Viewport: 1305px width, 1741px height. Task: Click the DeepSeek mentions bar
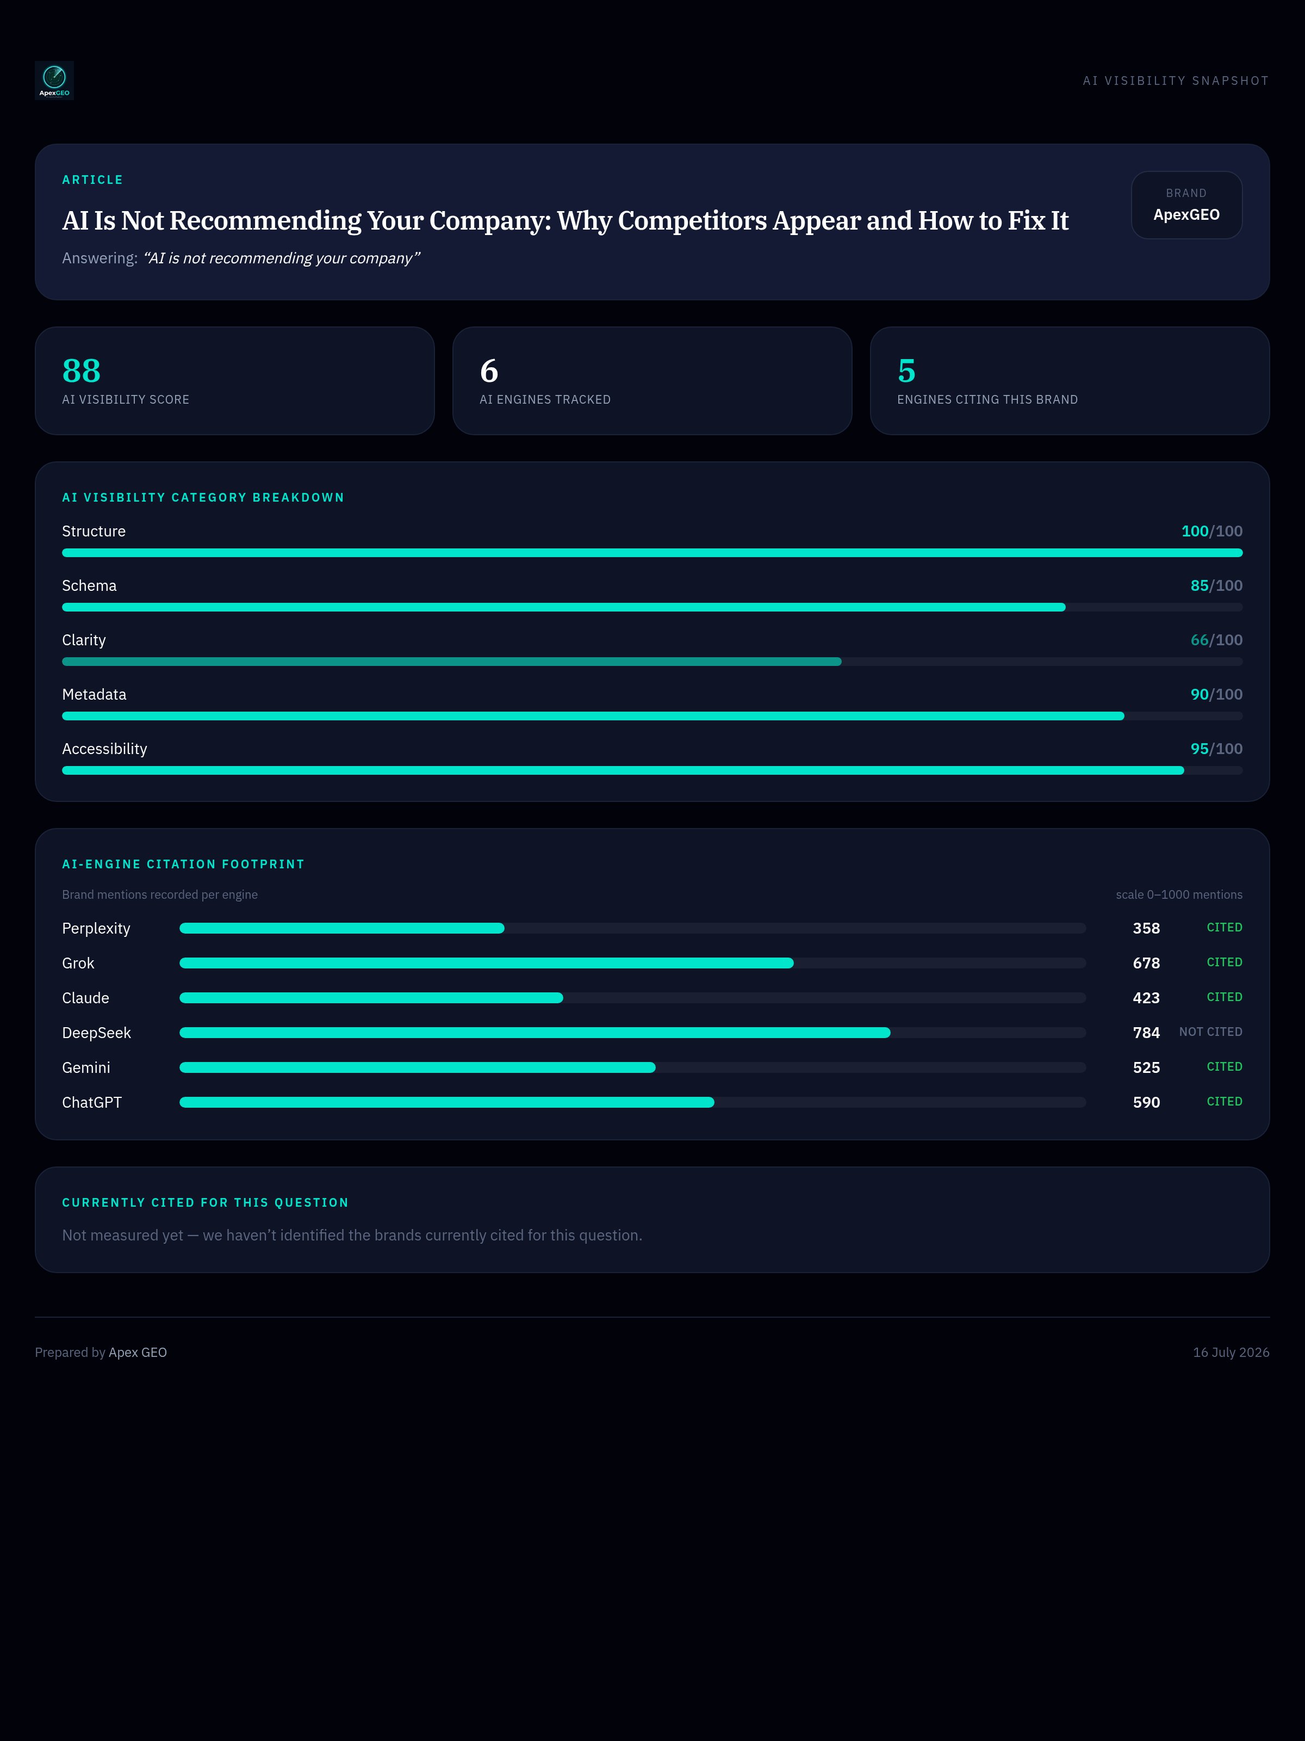[x=632, y=1033]
